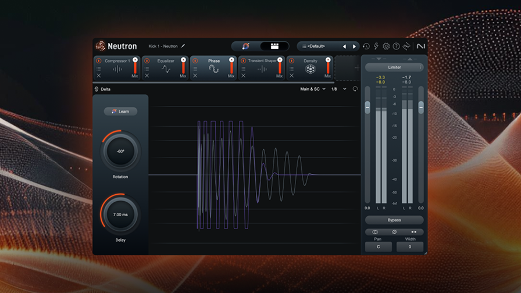Toggle Phase module power button
The height and width of the screenshot is (293, 521).
195,61
